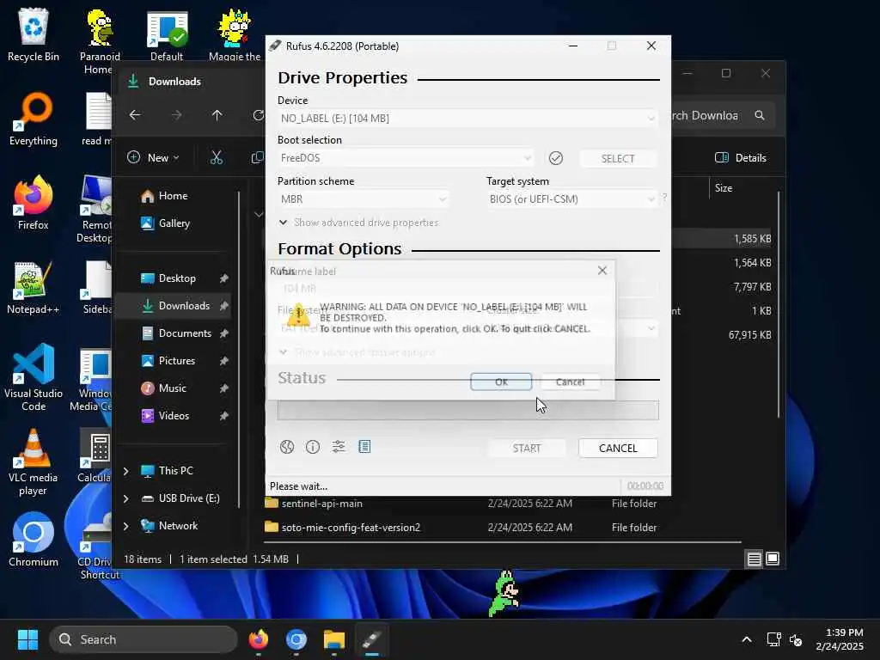This screenshot has height=660, width=880.
Task: Open Recycle Bin desktop icon
Action: pyautogui.click(x=34, y=34)
